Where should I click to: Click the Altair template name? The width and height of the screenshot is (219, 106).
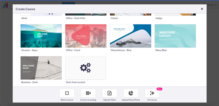pos(24,18)
